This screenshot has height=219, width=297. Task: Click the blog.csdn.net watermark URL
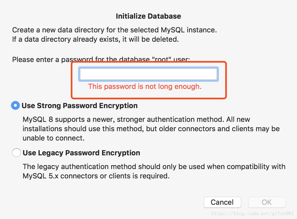click(x=252, y=214)
